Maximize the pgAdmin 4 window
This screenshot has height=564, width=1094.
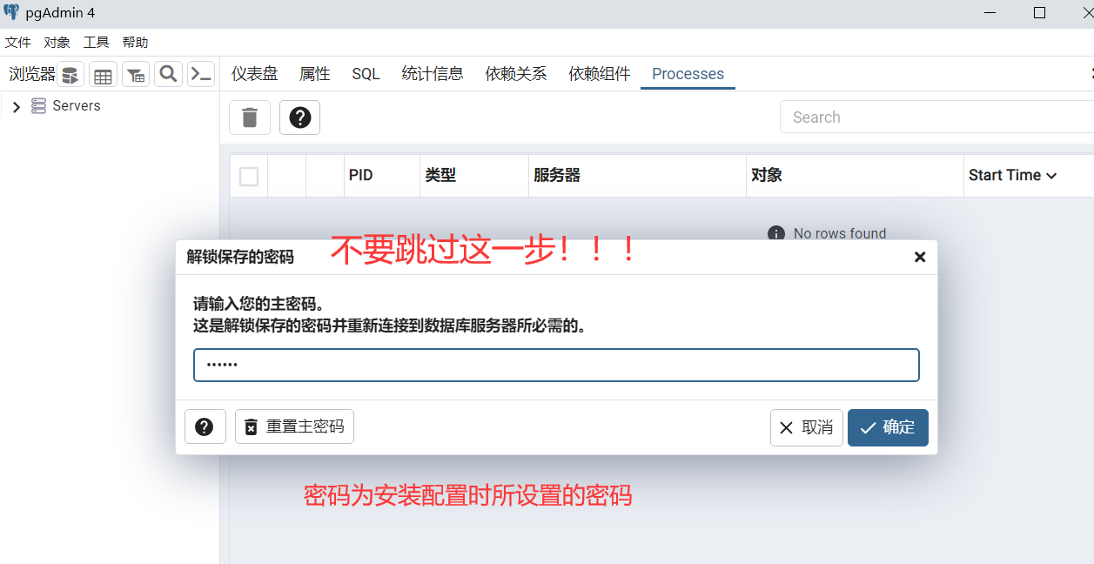[x=1039, y=12]
